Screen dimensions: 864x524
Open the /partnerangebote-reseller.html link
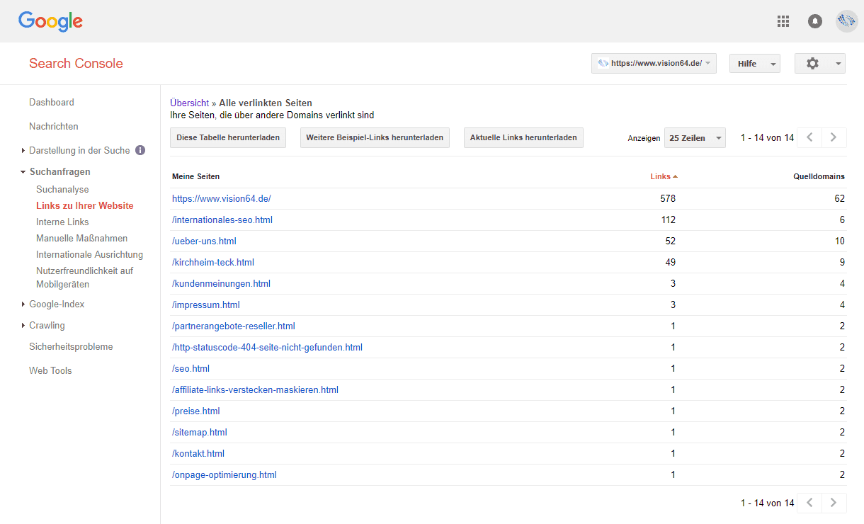[234, 326]
